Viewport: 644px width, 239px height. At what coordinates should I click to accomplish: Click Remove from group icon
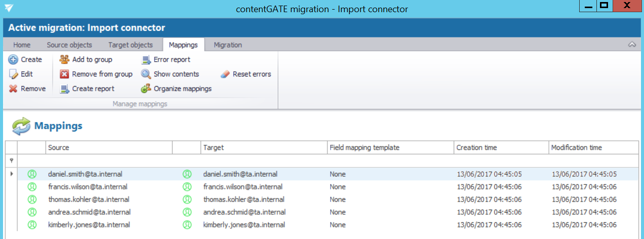64,74
